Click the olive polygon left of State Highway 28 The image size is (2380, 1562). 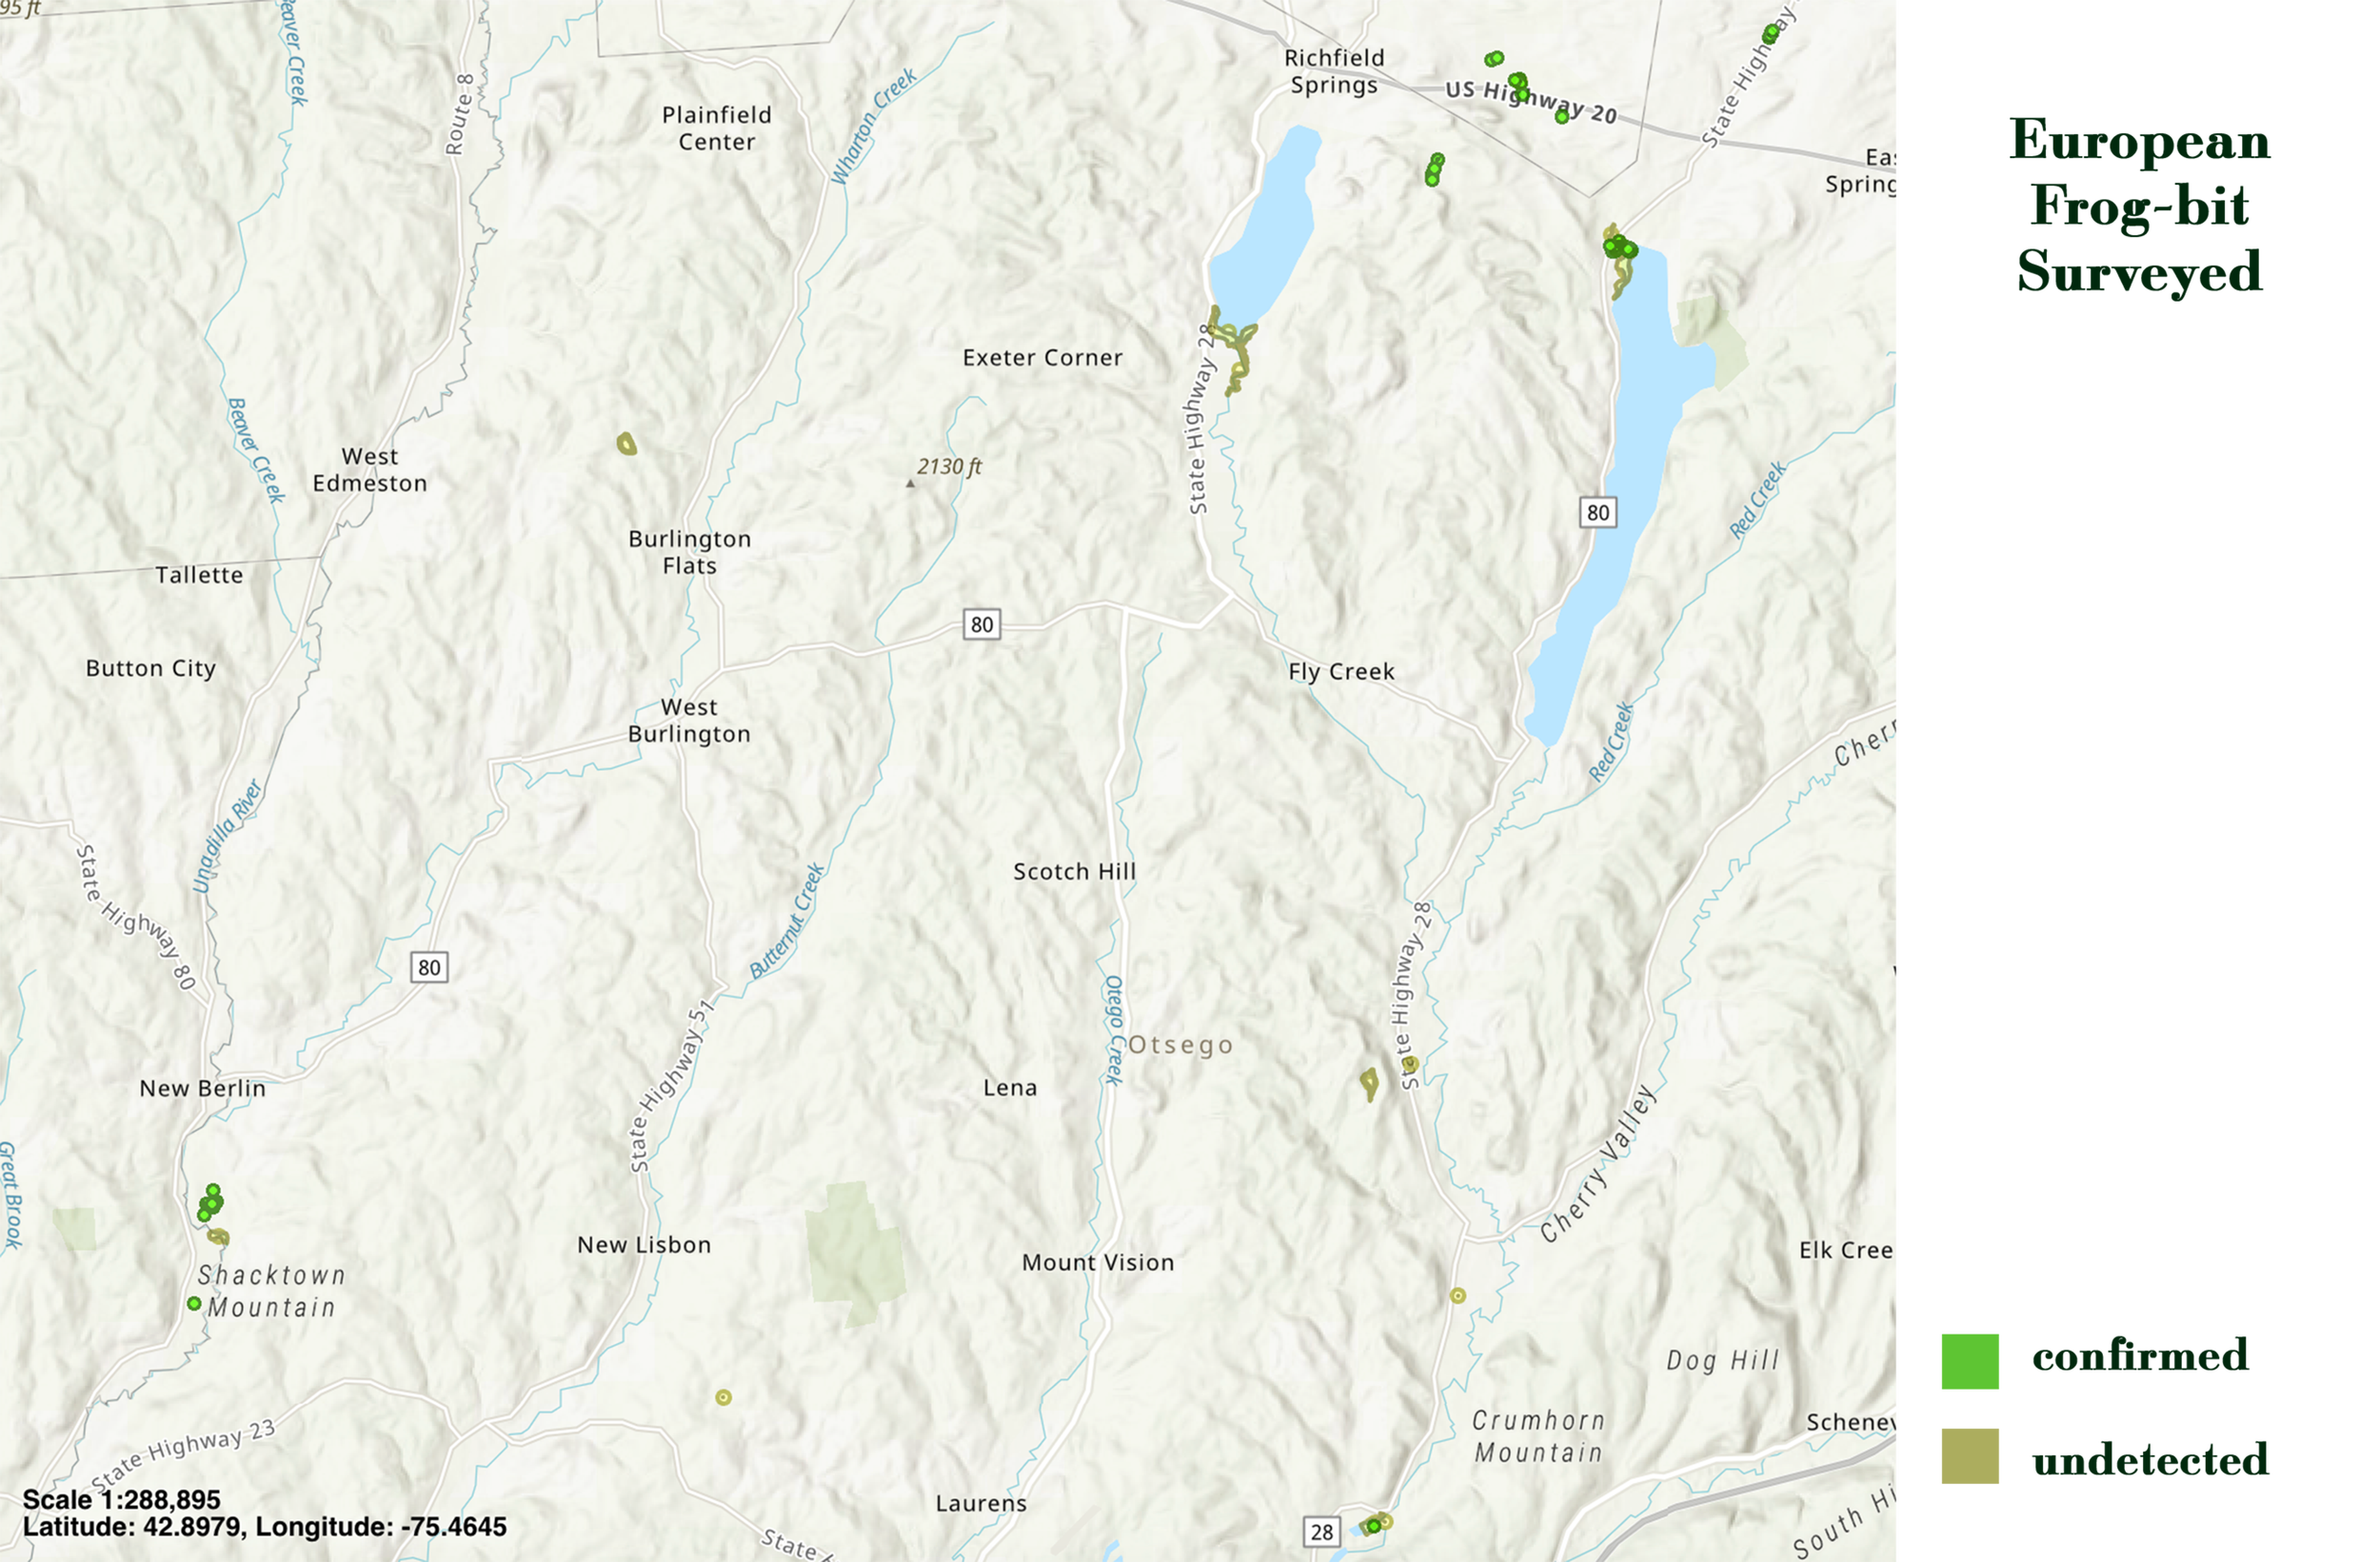tap(1369, 1082)
